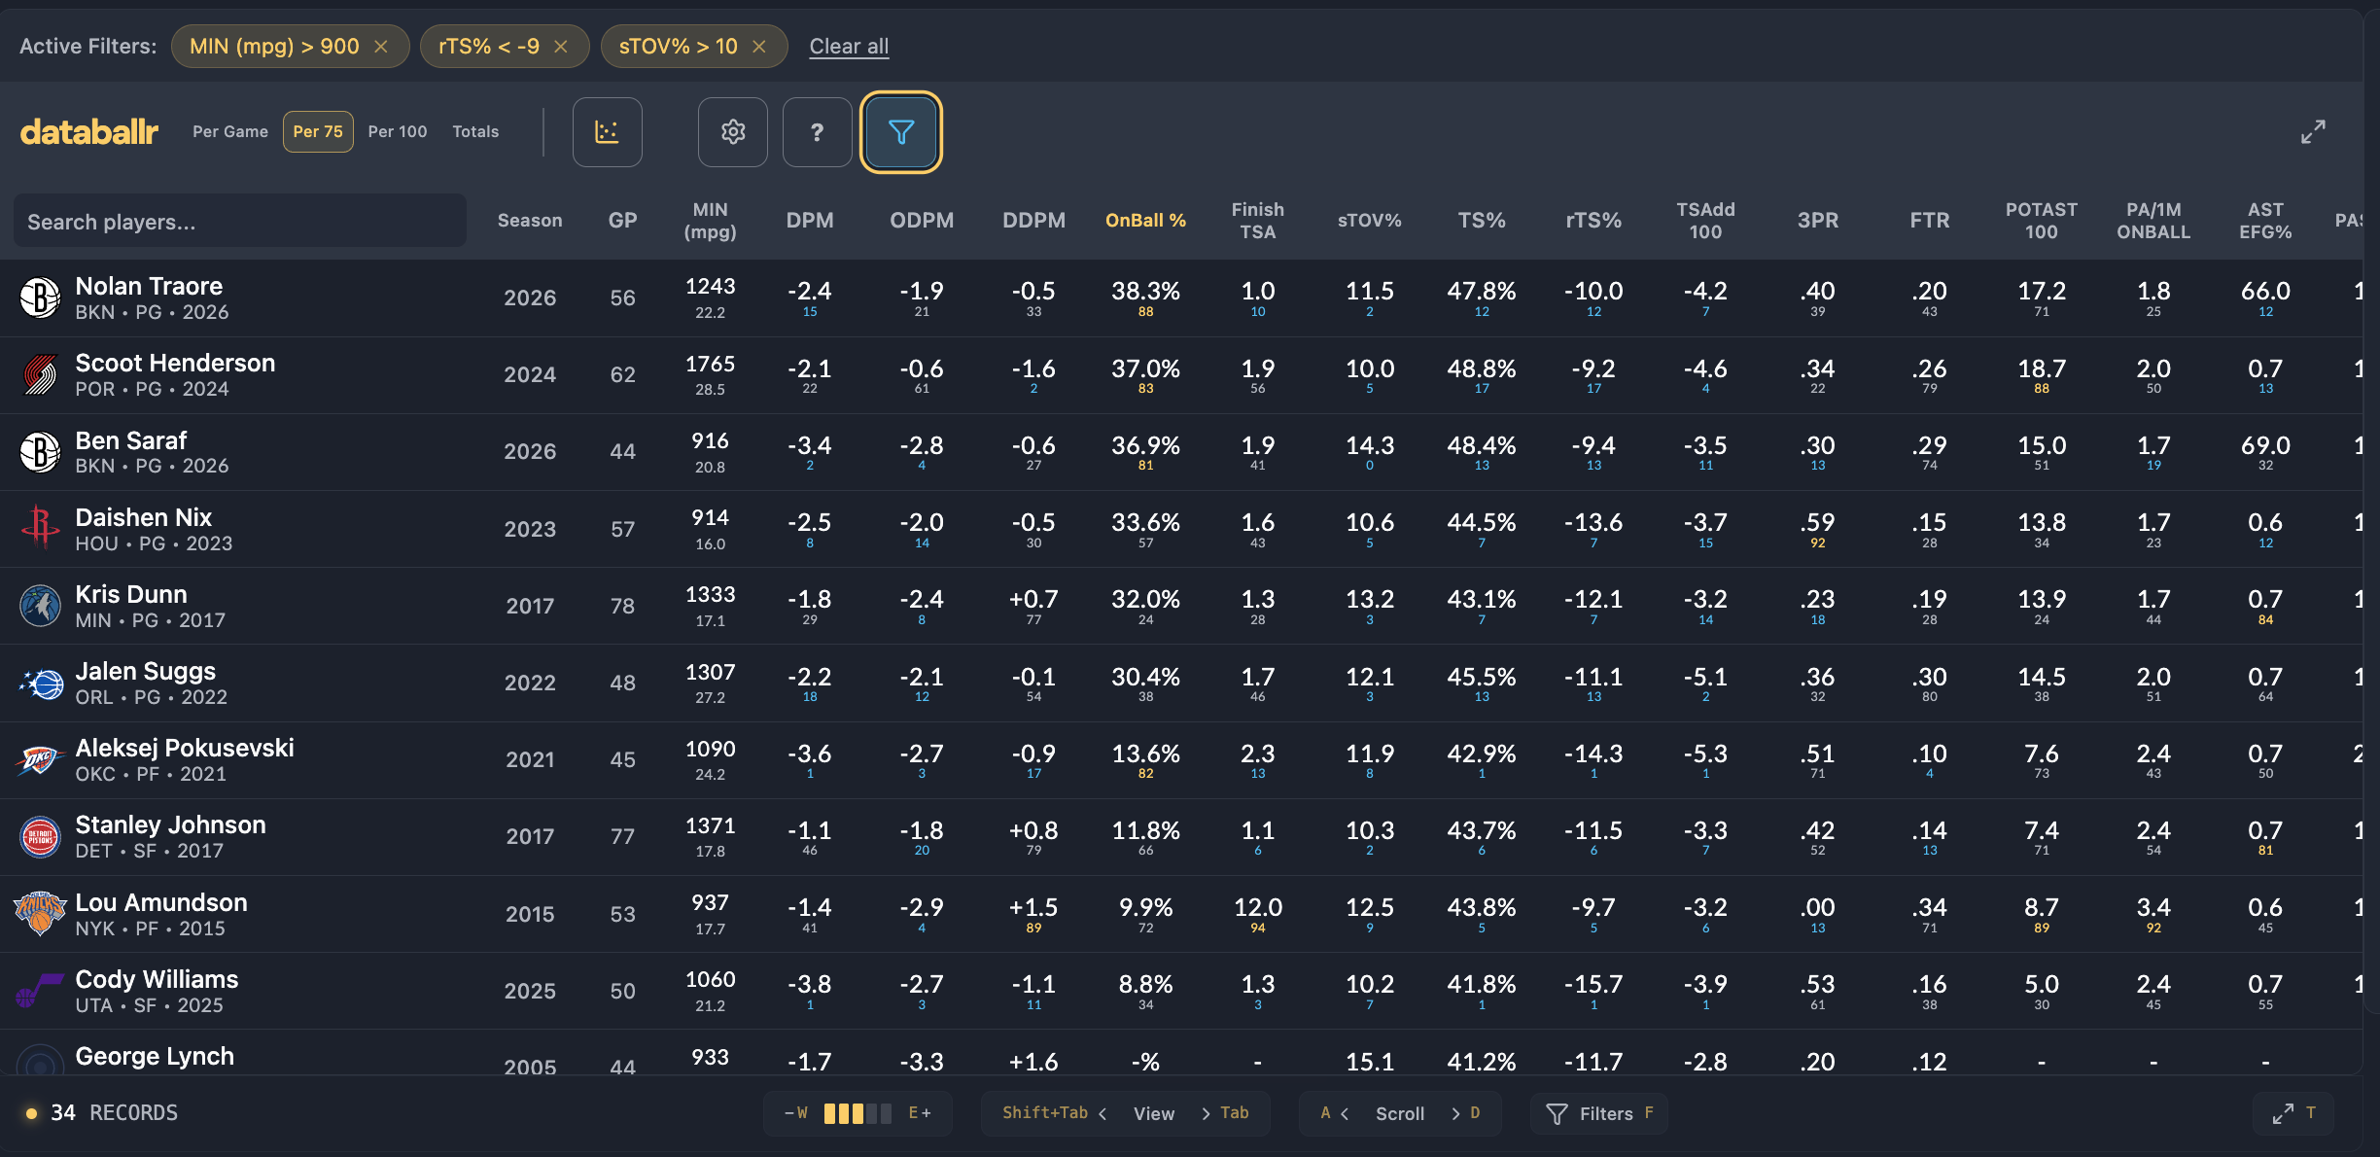Expand table with top-right fullscreen arrows
This screenshot has height=1157, width=2380.
[x=2313, y=131]
